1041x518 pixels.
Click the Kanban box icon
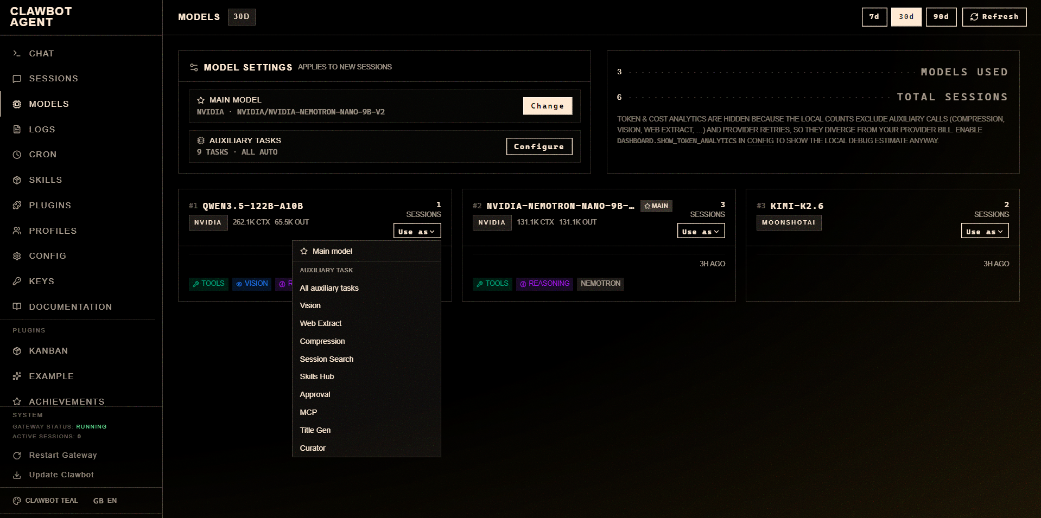(x=17, y=351)
